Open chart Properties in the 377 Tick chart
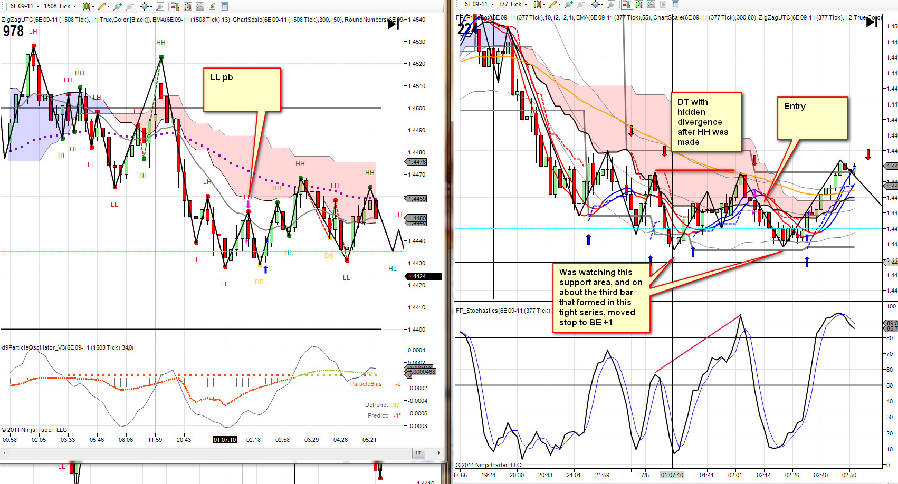Viewport: 898px width, 484px height. 675,4
